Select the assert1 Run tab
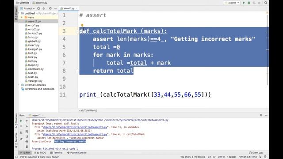The image size is (283, 159). click(x=36, y=115)
